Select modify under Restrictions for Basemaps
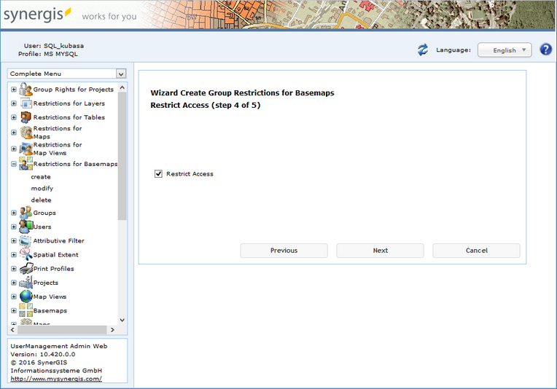This screenshot has height=389, width=557. pyautogui.click(x=42, y=188)
